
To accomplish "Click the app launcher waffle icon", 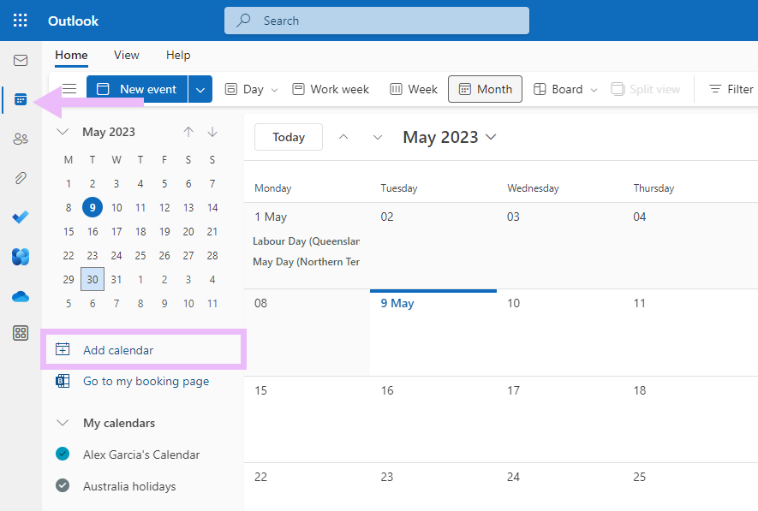I will pos(19,20).
